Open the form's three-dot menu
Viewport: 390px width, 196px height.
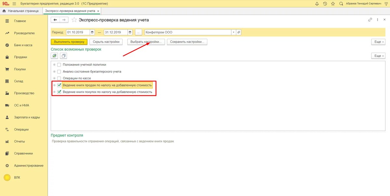coord(377,20)
